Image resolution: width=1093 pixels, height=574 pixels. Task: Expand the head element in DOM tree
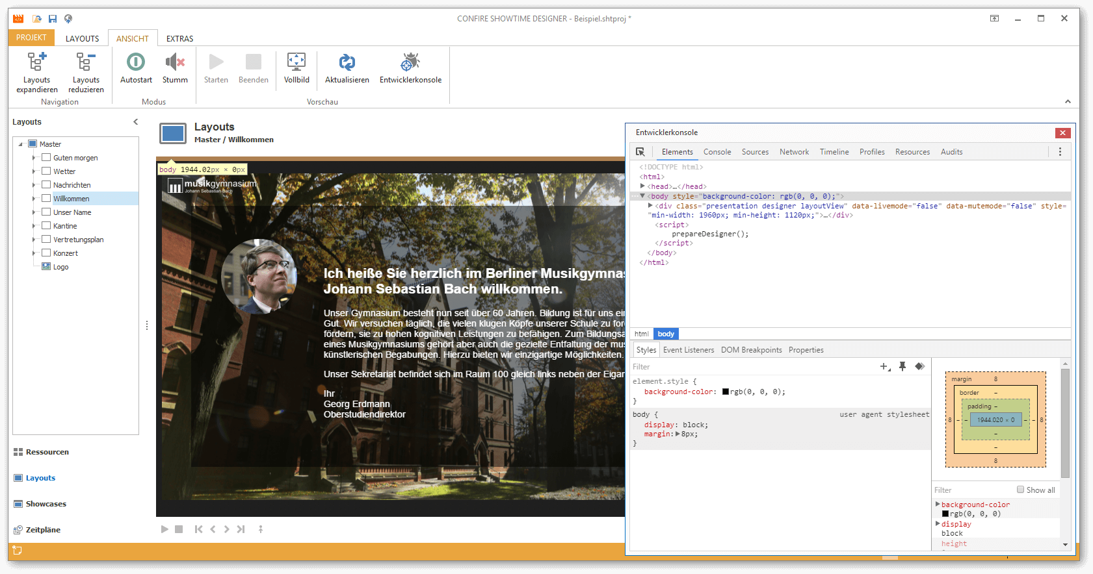pos(642,186)
